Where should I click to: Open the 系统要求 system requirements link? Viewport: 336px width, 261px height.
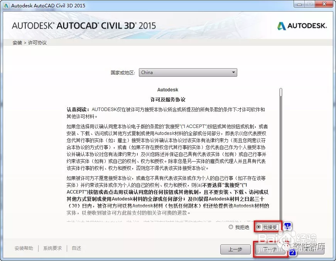click(52, 248)
